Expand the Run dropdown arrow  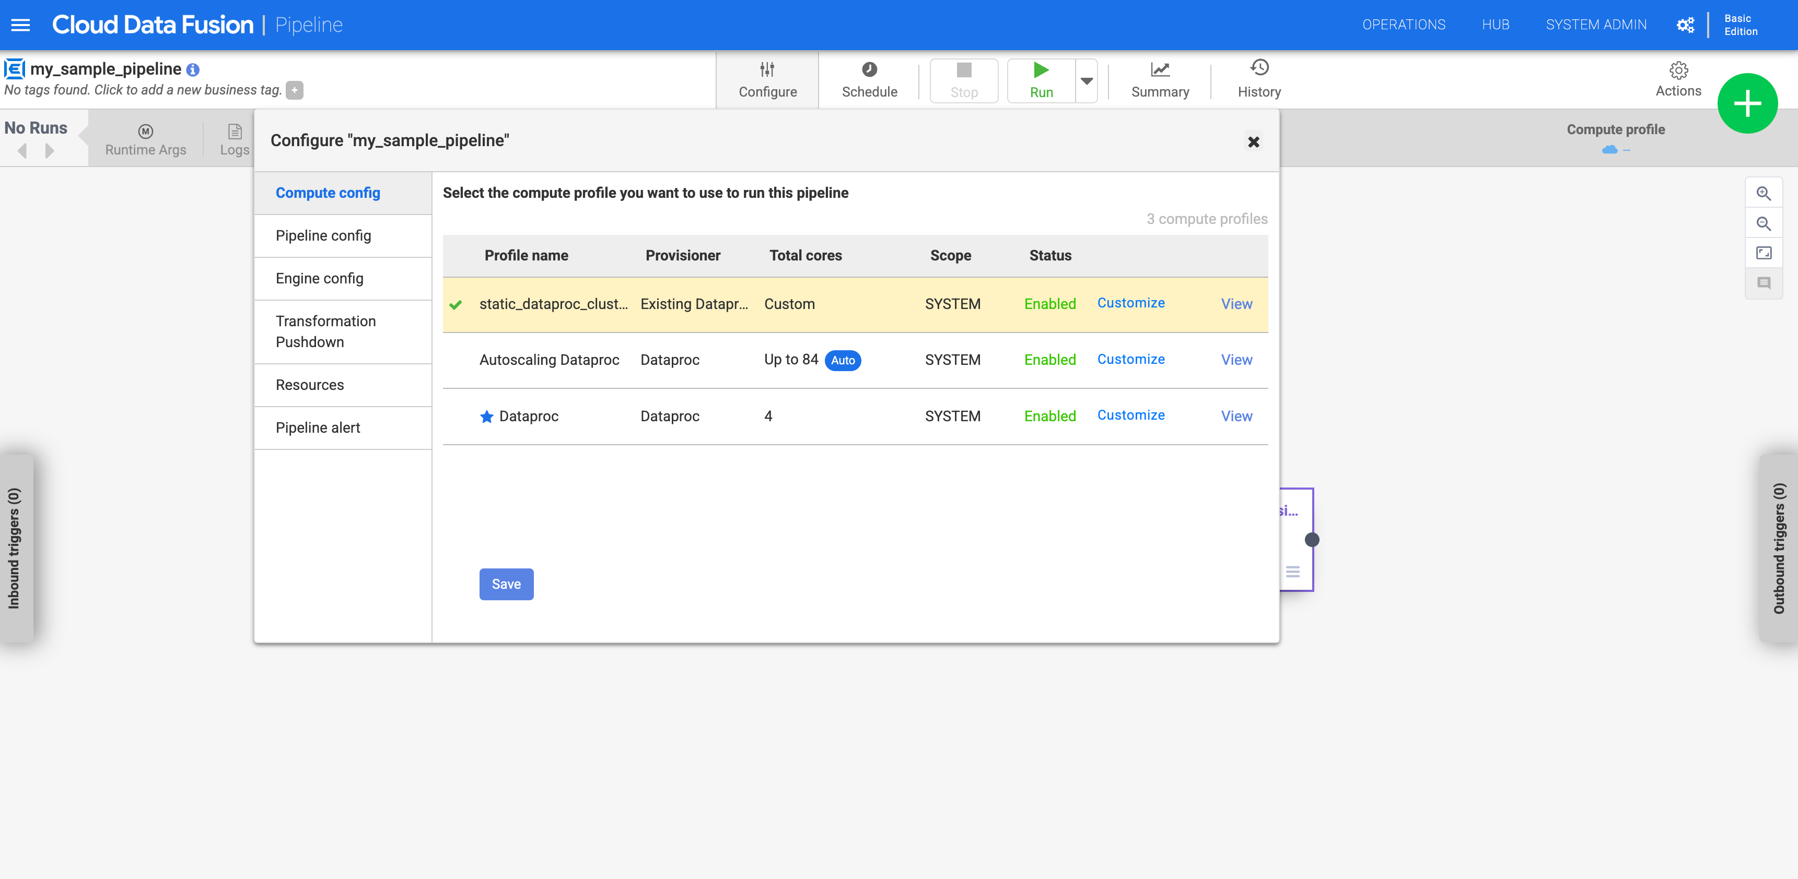click(1086, 80)
